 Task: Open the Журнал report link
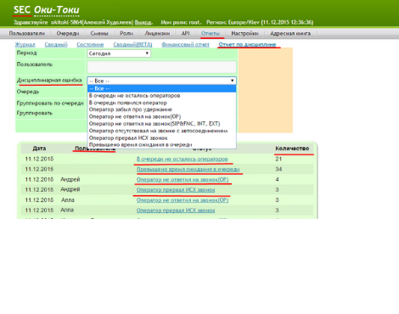point(25,44)
